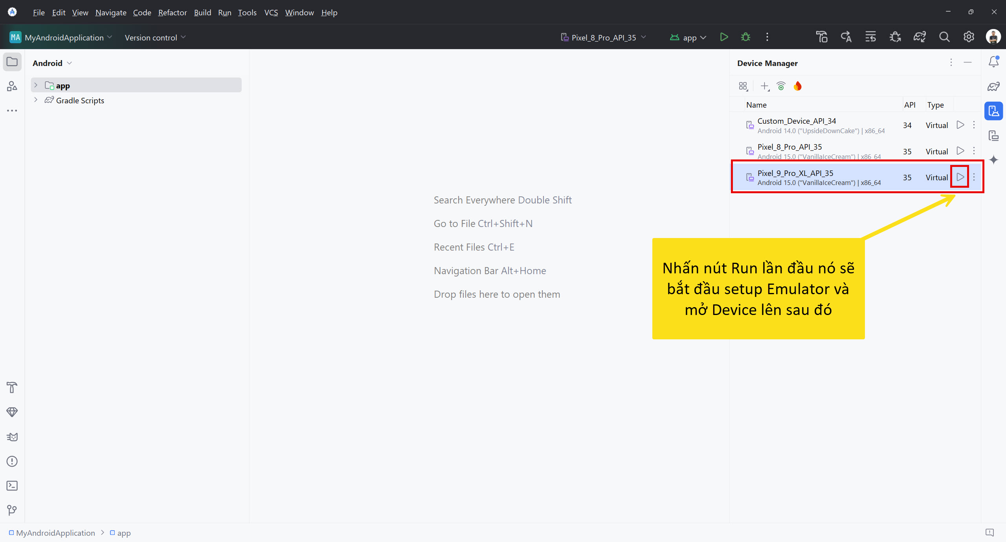Open the app run configuration dropdown
This screenshot has width=1006, height=542.
(x=688, y=37)
